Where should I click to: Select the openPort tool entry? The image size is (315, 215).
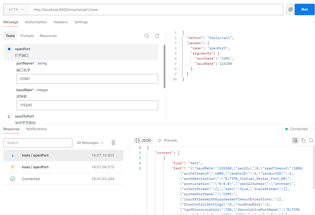coord(81,52)
